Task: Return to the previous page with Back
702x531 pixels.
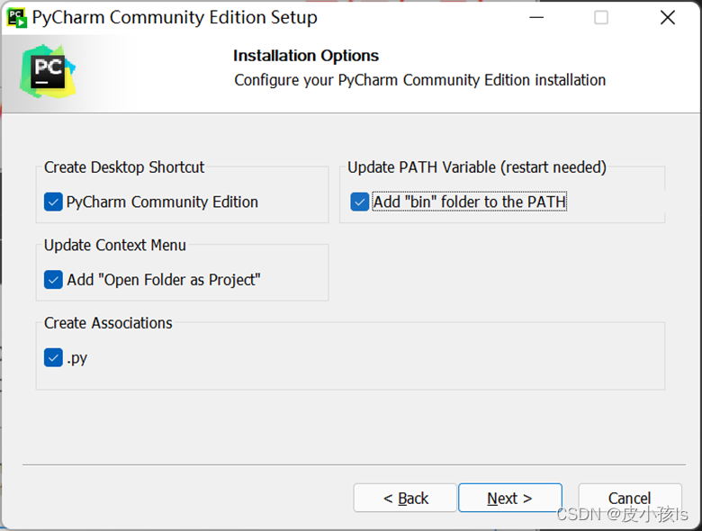Action: point(405,498)
